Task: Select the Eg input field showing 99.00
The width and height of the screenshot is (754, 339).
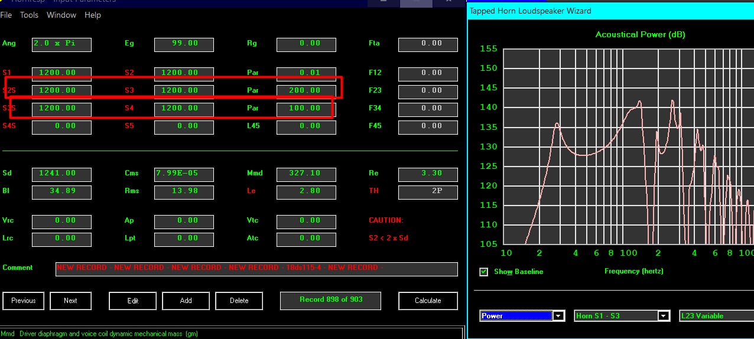Action: coord(184,44)
